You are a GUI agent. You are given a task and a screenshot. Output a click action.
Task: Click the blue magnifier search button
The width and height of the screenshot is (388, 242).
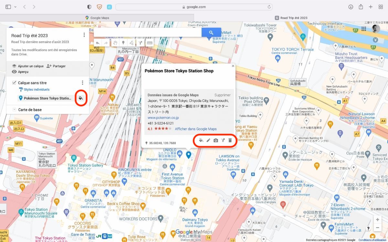(211, 32)
